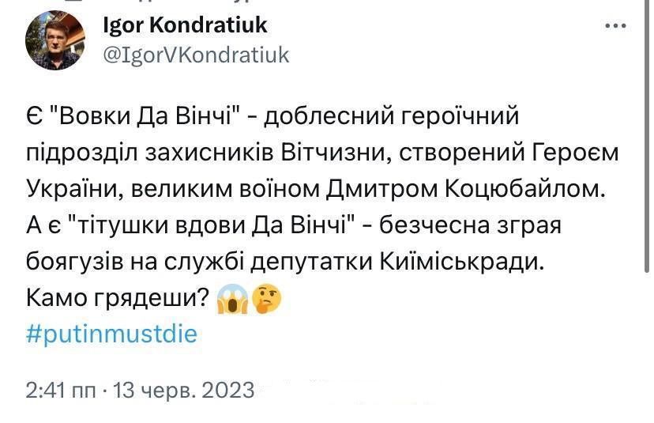Click the name Дмитром Коцюбайлом
This screenshot has width=654, height=423.
[x=464, y=190]
